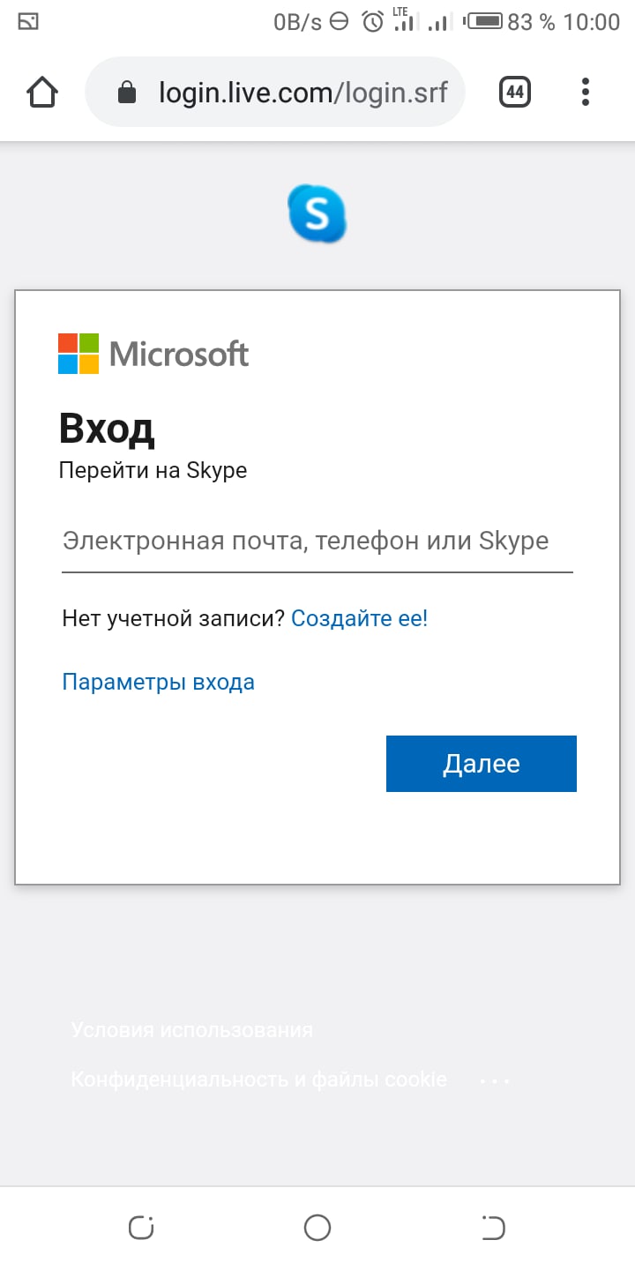Tap the padlock icon in address bar
This screenshot has width=635, height=1270.
pos(127,92)
